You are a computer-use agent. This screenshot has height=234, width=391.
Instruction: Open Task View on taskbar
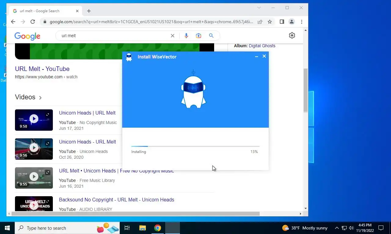tap(127, 228)
